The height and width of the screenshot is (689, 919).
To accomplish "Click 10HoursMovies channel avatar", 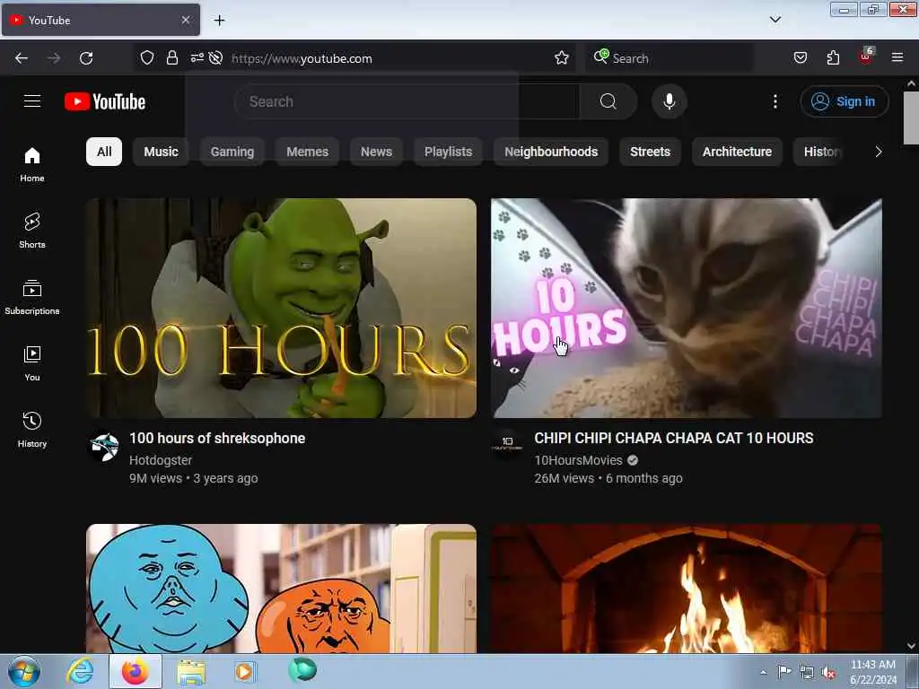I will pyautogui.click(x=507, y=443).
